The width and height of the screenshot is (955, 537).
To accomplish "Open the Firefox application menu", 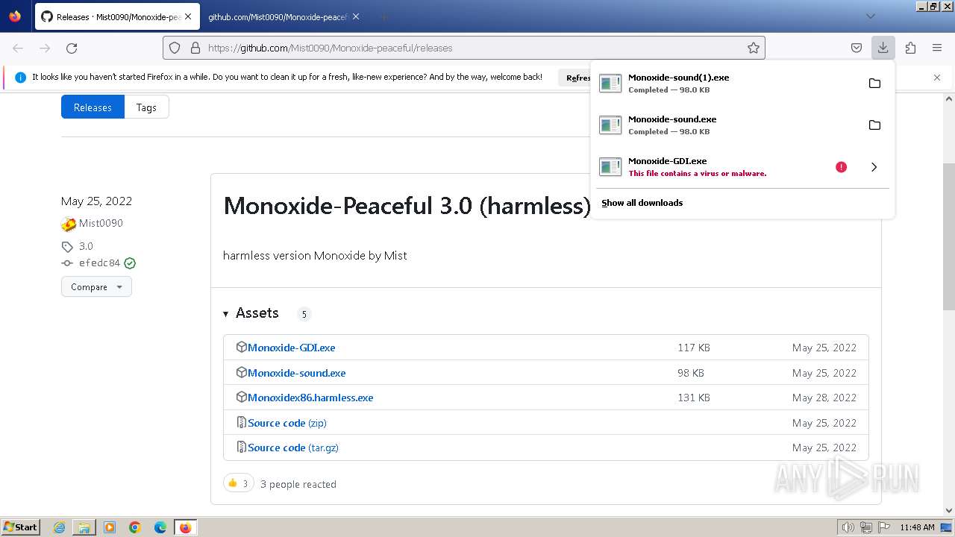I will [x=937, y=48].
